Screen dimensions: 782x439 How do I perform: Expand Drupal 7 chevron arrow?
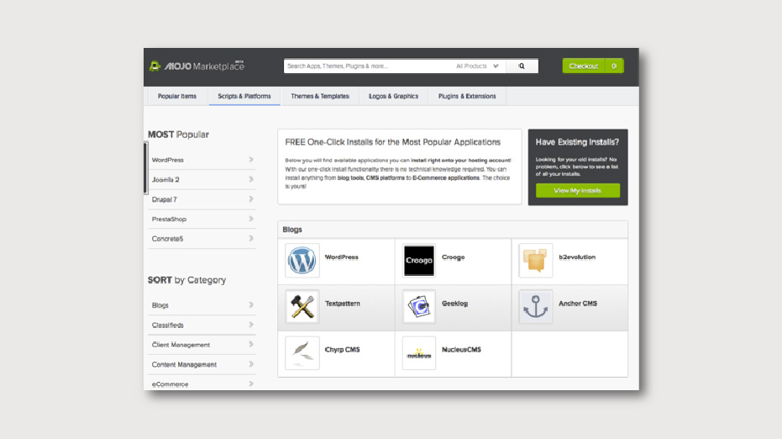pyautogui.click(x=251, y=199)
